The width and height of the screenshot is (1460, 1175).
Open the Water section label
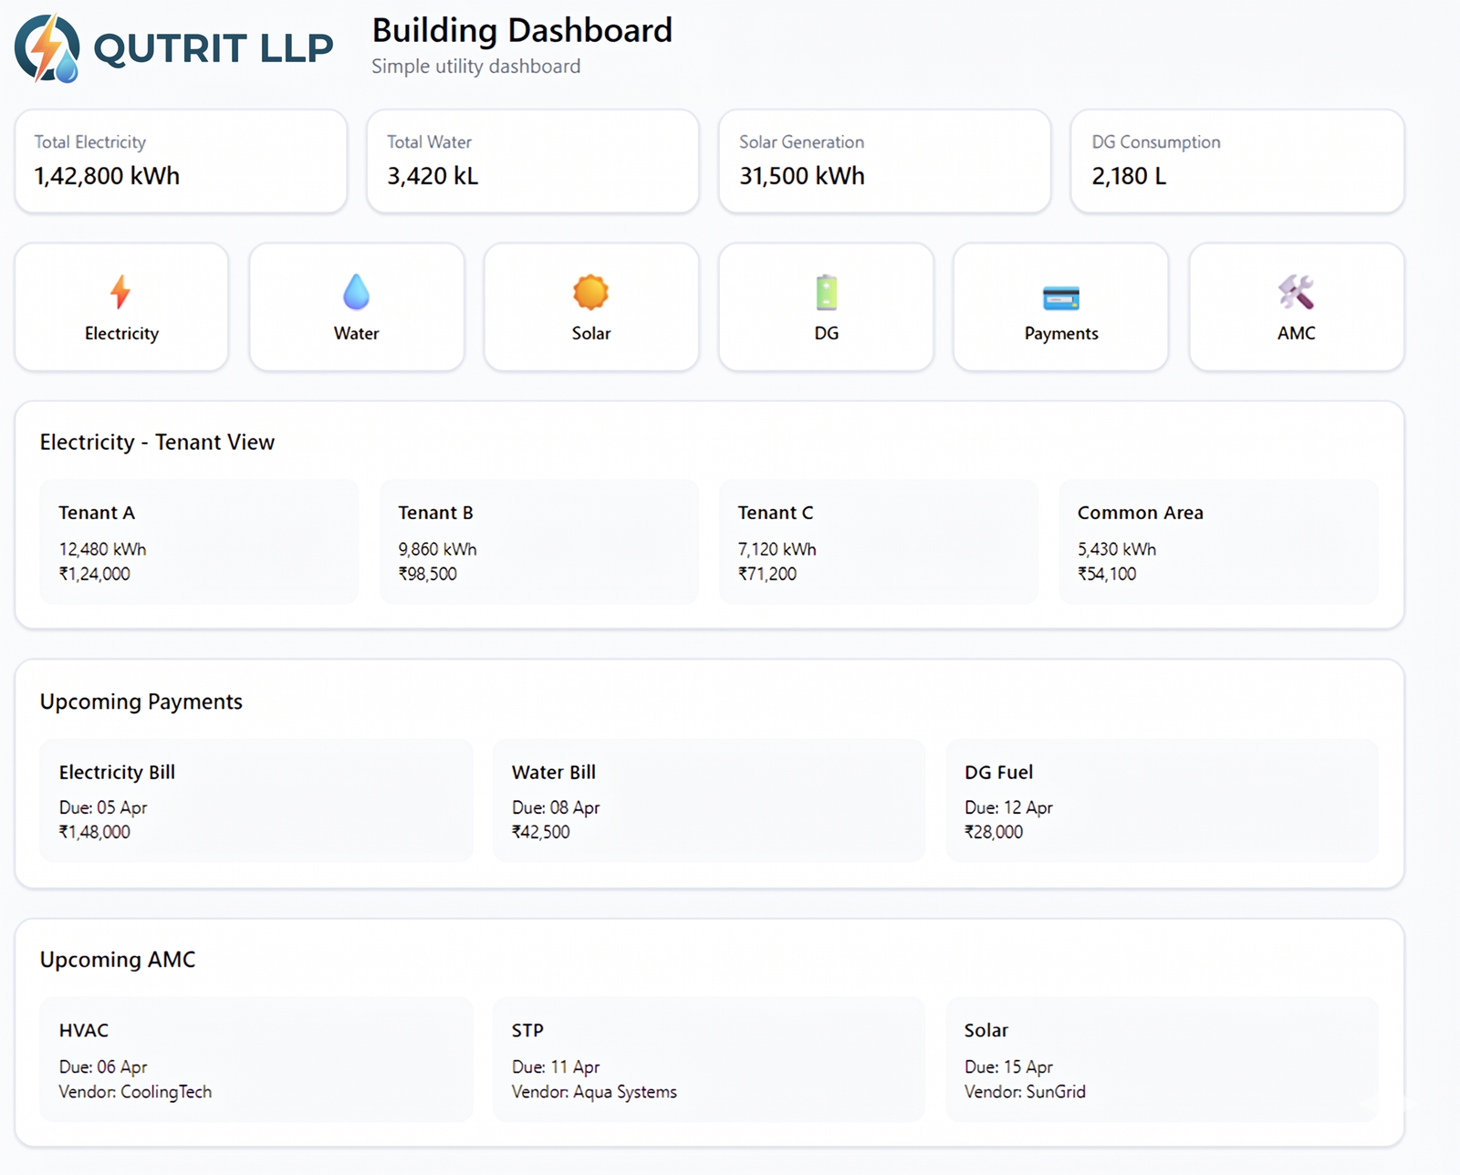356,333
